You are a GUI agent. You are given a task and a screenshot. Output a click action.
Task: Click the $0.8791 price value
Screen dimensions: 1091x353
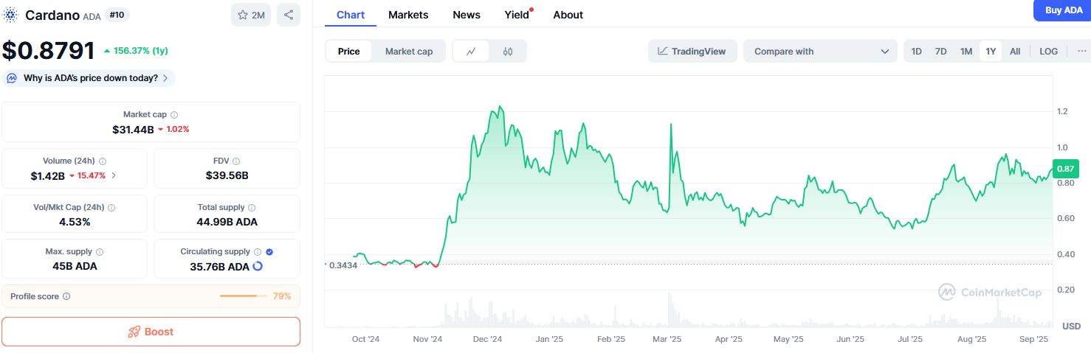point(49,51)
